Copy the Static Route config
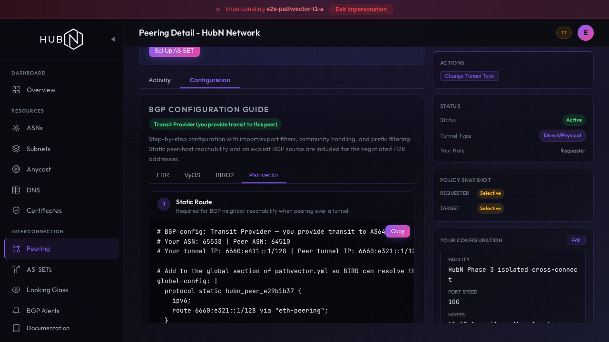Viewport: 609px width, 342px height. [398, 231]
